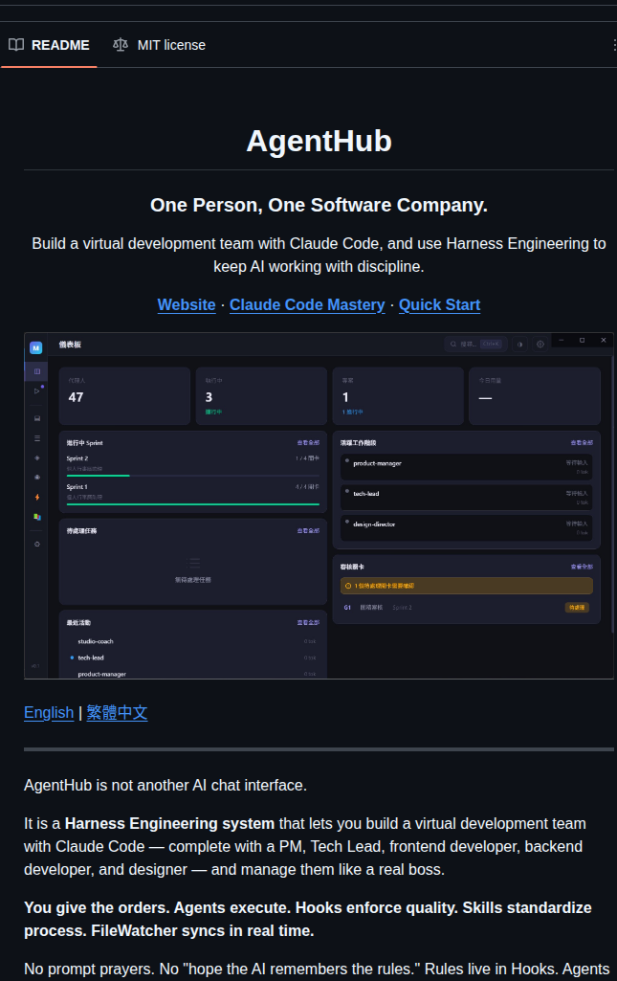Click the play icon with notification dot
This screenshot has width=617, height=981.
point(37,391)
